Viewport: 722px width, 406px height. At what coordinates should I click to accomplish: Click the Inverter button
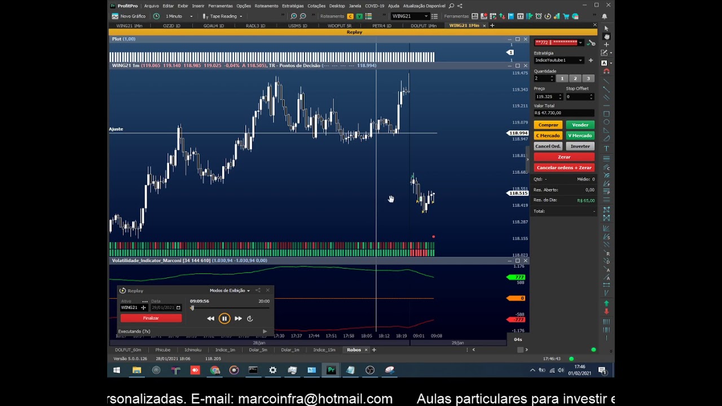pos(580,147)
